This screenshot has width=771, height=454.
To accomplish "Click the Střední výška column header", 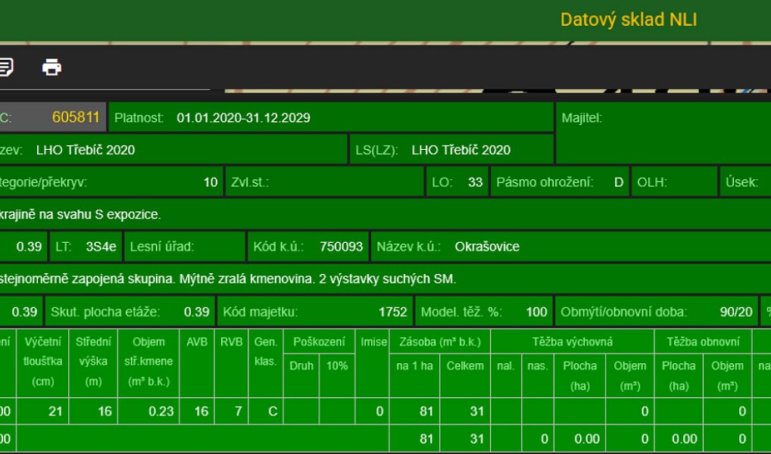I will [x=93, y=362].
